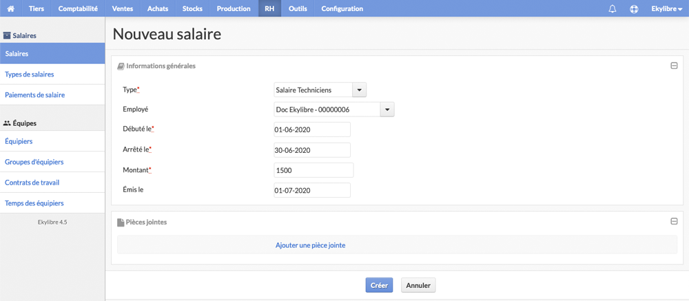Click the Ekylibre 4.5 version text
Image resolution: width=689 pixels, height=301 pixels.
coord(52,222)
